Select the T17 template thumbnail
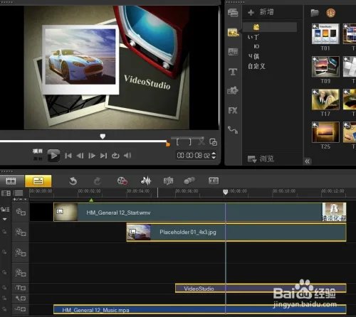The image size is (356, 317). 325,100
